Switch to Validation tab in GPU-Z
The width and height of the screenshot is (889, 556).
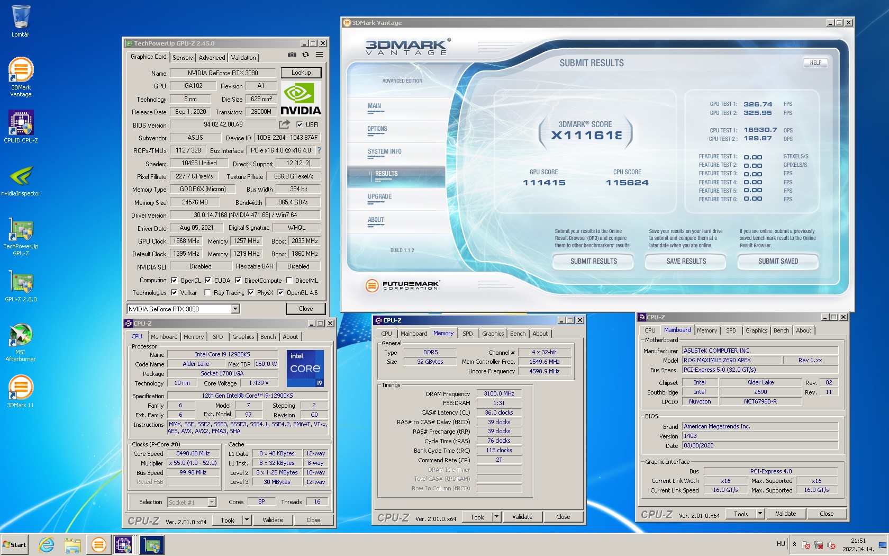coord(243,57)
